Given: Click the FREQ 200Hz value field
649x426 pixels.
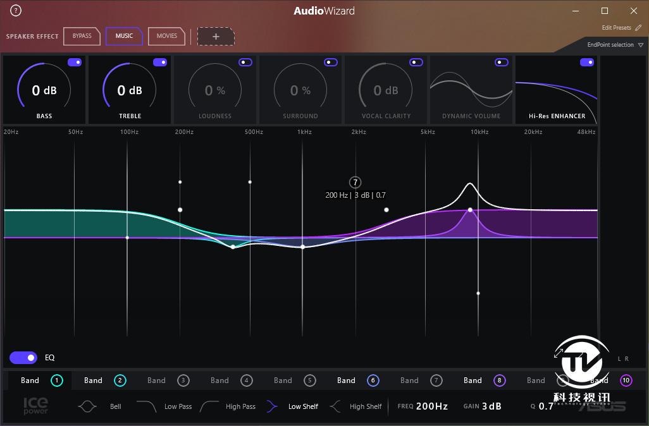Looking at the screenshot, I should [431, 406].
